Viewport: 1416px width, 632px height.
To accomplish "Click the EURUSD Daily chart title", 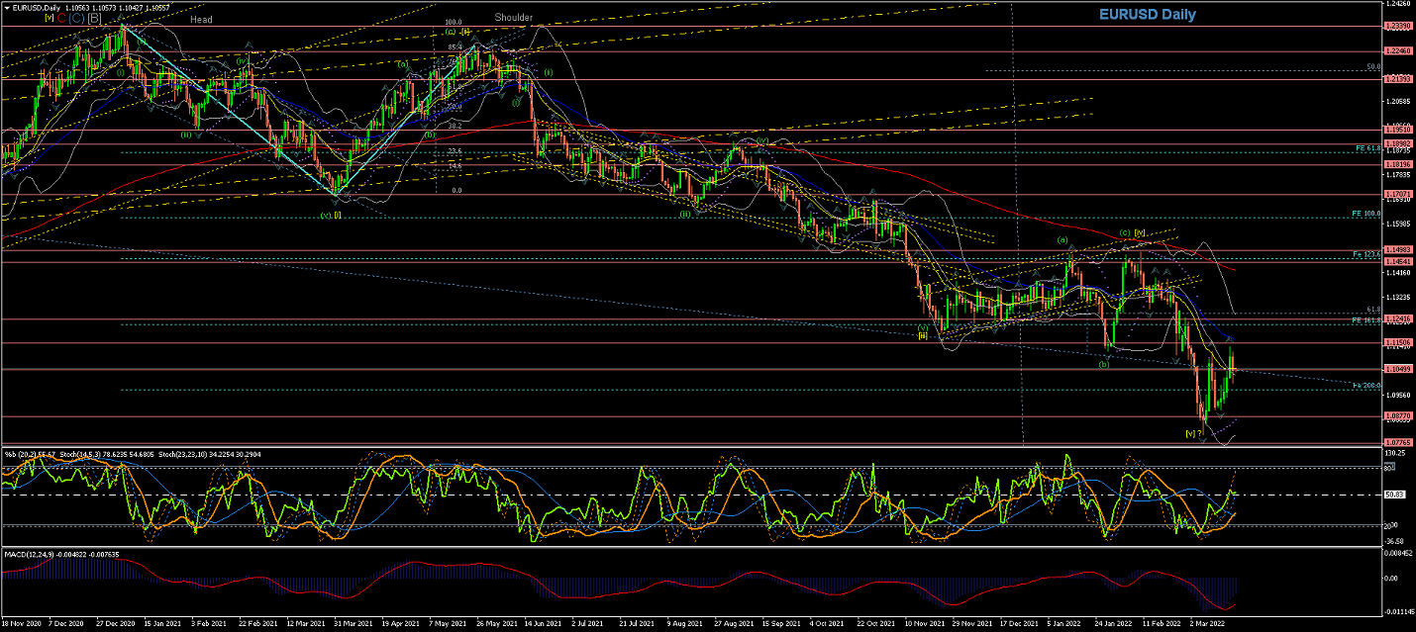I will (x=1146, y=15).
